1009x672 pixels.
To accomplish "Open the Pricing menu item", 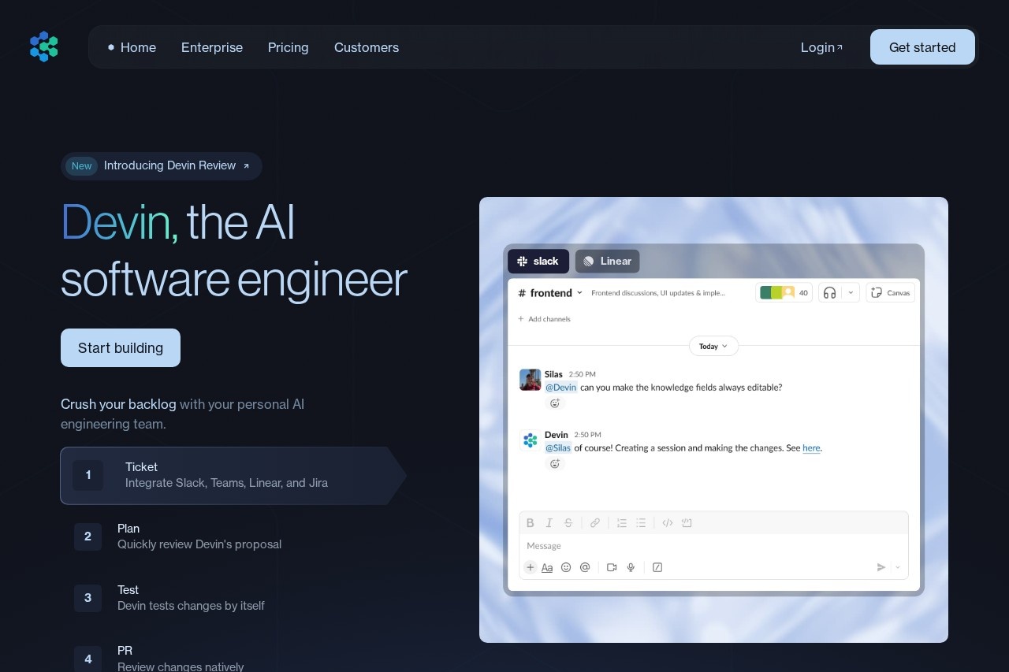I will pyautogui.click(x=288, y=47).
